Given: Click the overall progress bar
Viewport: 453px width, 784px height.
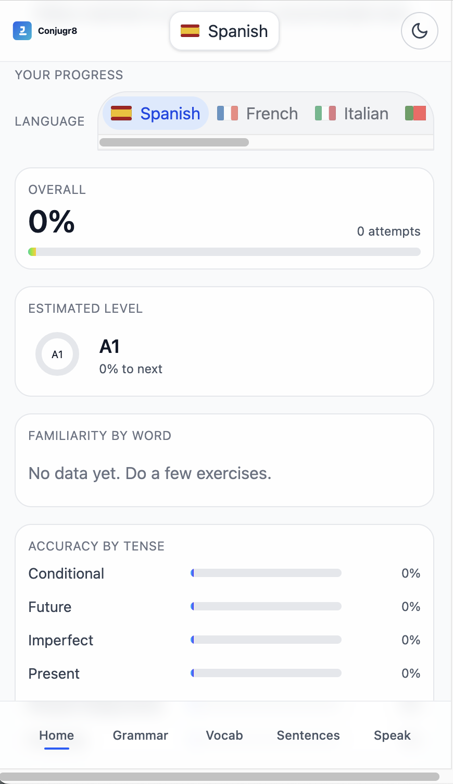Looking at the screenshot, I should click(x=224, y=252).
